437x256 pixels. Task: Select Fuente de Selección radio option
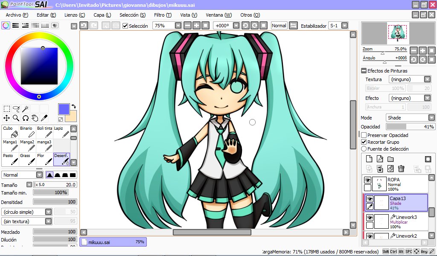click(364, 149)
